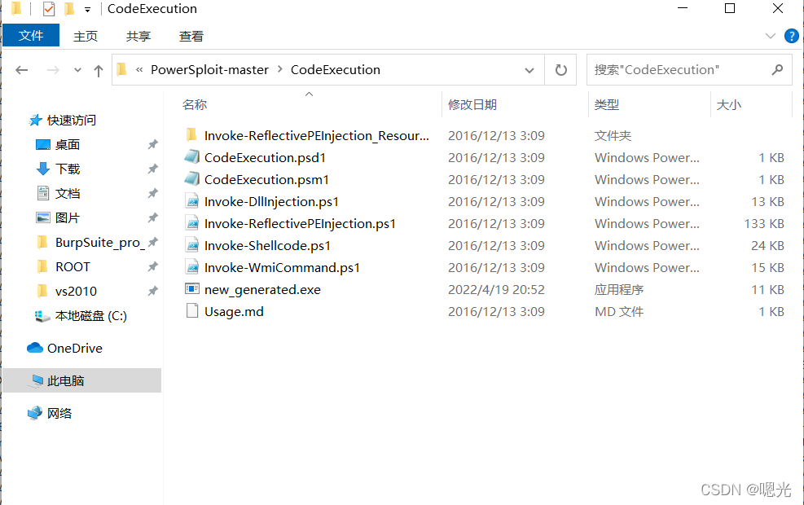Select the Usage.md file
Viewport: 804px width, 505px height.
234,311
